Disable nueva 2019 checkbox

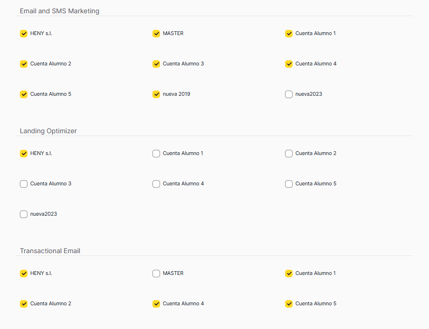(156, 94)
